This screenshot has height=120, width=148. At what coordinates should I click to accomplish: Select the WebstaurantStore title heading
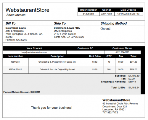pyautogui.click(x=28, y=10)
